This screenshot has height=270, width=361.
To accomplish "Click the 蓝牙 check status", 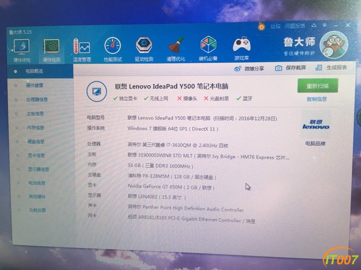I will point(245,99).
